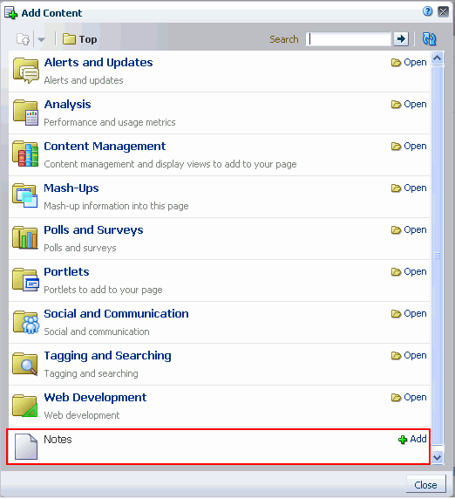Image resolution: width=455 pixels, height=499 pixels.
Task: Click the Close button at the bottom
Action: [425, 485]
